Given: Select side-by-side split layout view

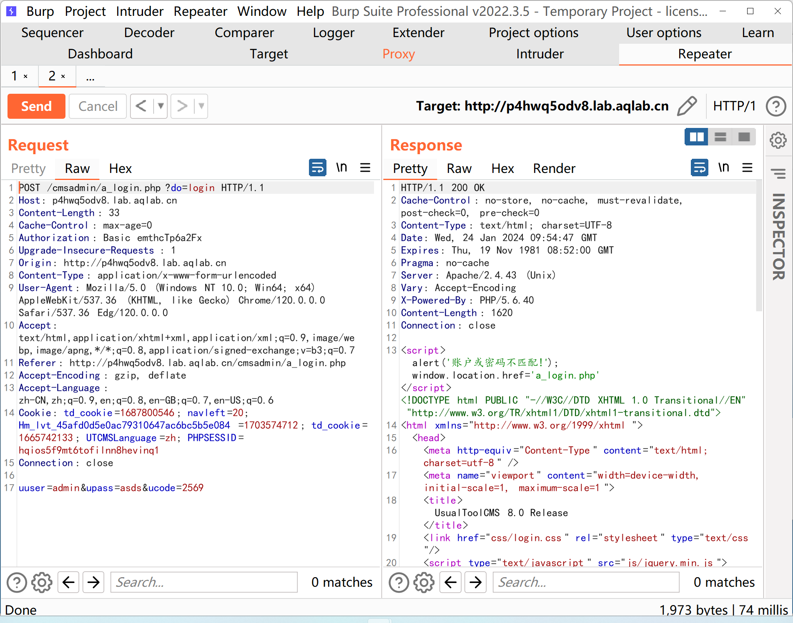Looking at the screenshot, I should (697, 137).
